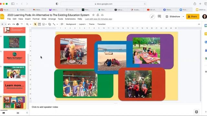Open the View menu
Image resolution: width=207 pixels, height=116 pixels.
[x=21, y=19]
